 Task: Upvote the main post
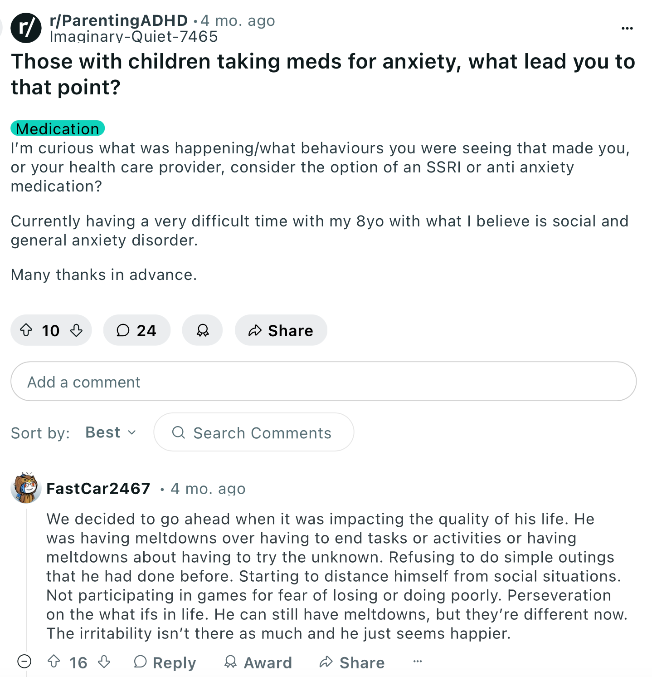[x=26, y=330]
